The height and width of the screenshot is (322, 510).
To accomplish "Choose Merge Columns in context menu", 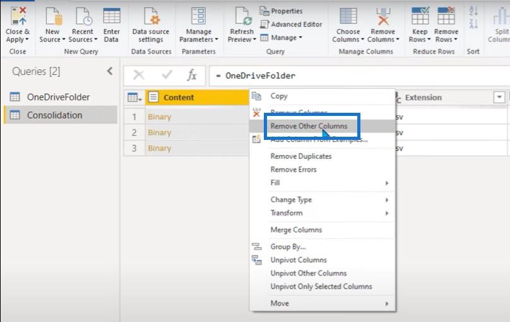I will [x=323, y=230].
